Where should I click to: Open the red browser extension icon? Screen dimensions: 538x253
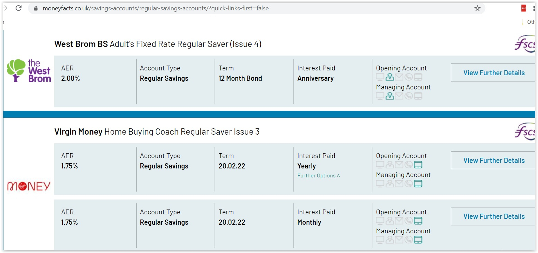click(524, 8)
